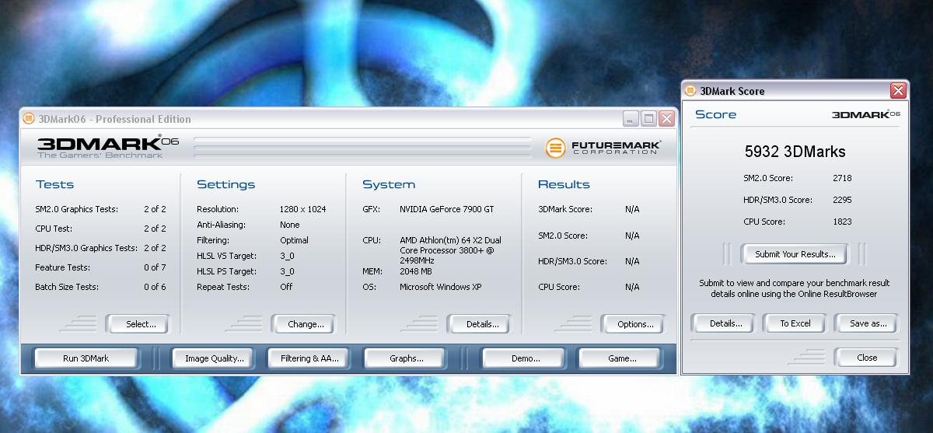Click the Microsoft Windows XP text
This screenshot has height=433, width=933.
[441, 287]
